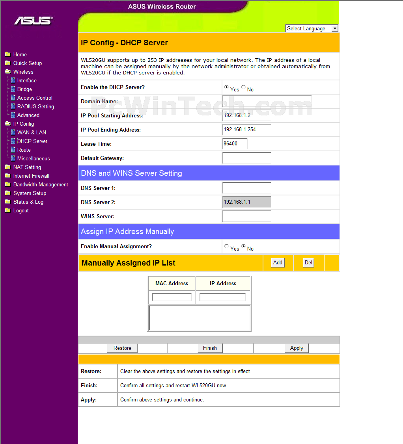Open the System Setup menu
This screenshot has height=444, width=403.
[30, 193]
